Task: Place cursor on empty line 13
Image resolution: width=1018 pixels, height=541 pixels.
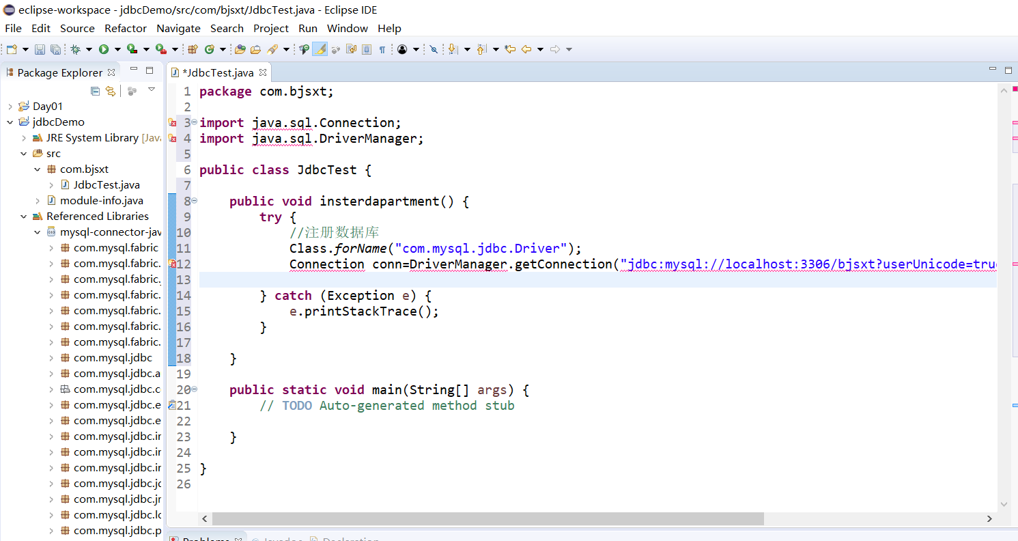Action: click(x=597, y=279)
